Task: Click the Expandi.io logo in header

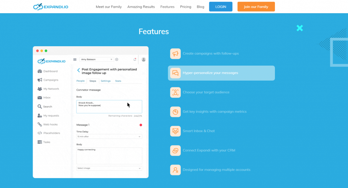Action: [51, 6]
